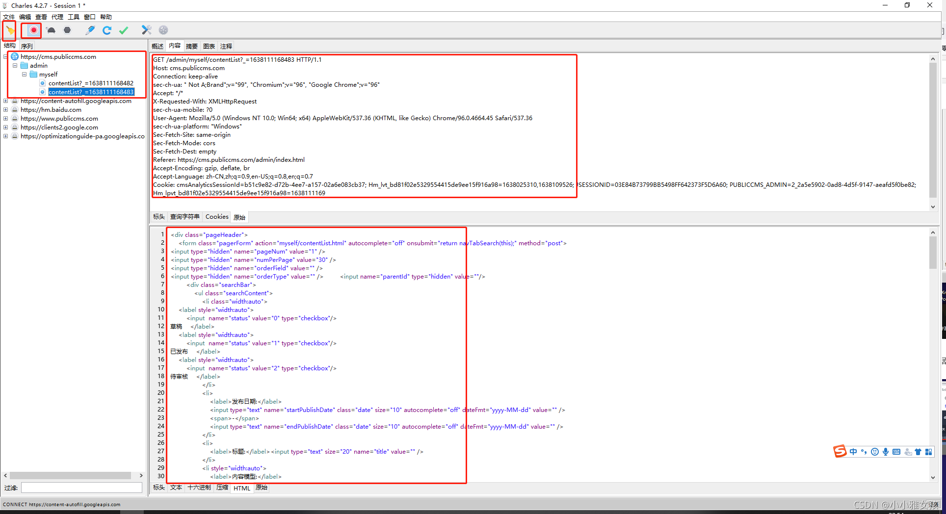
Task: Open the 查看 menu
Action: pyautogui.click(x=41, y=17)
